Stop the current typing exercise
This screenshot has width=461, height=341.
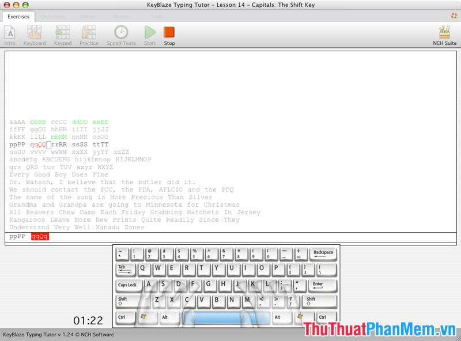click(169, 35)
